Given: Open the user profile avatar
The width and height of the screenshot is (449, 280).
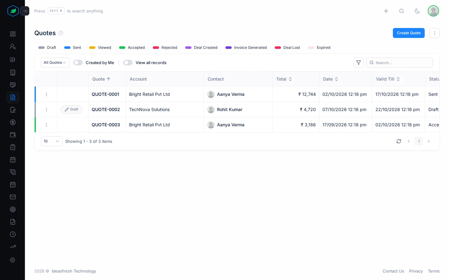Looking at the screenshot, I should click(433, 11).
